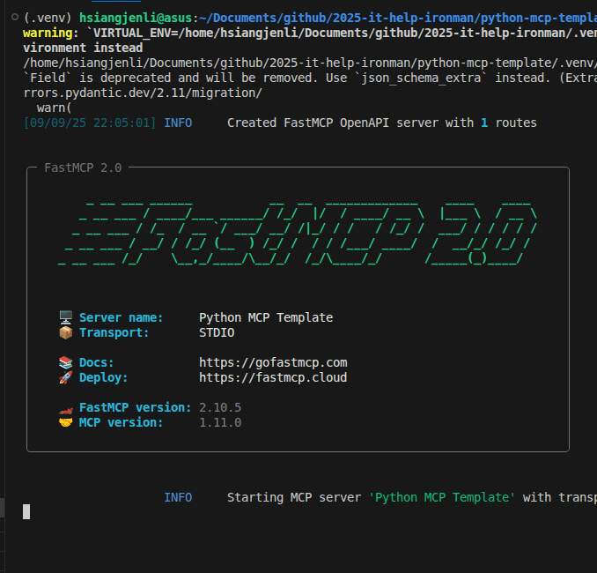Click the 'Docs:' label
The height and width of the screenshot is (573, 597).
coord(96,362)
